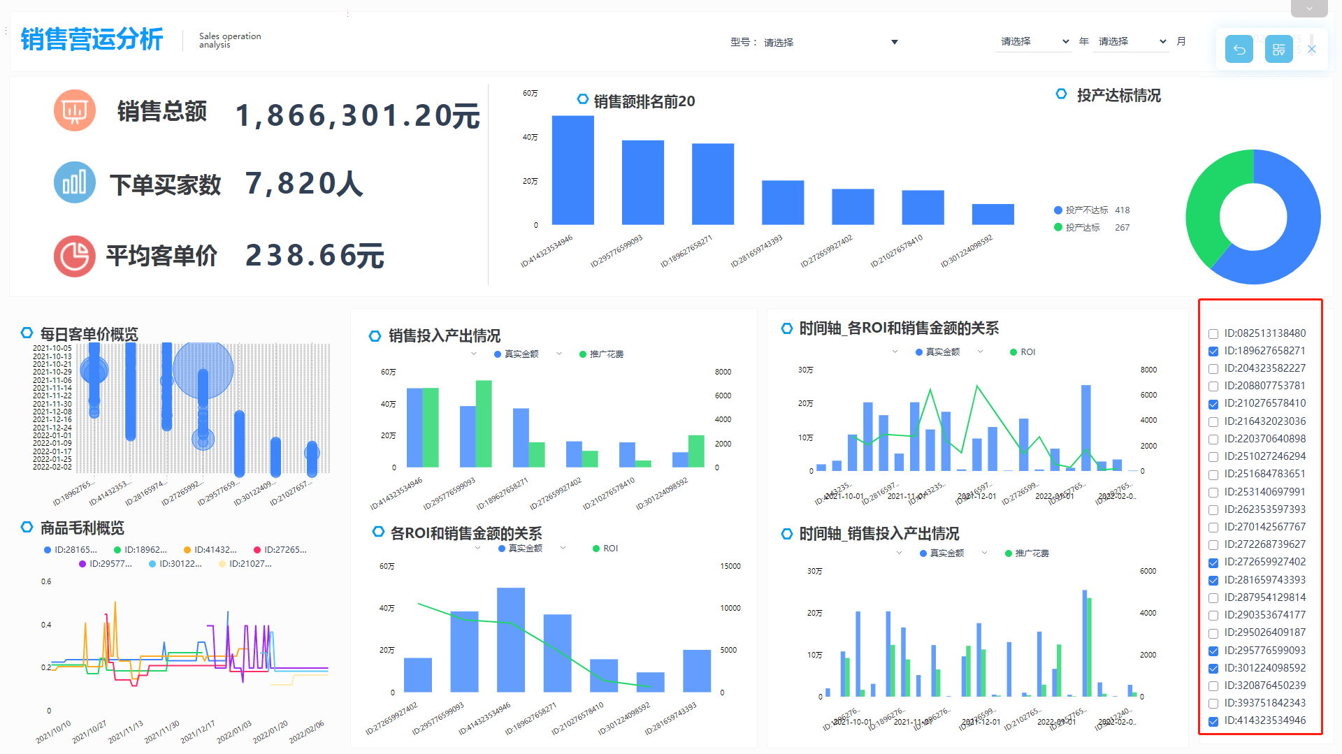Click the back arrow icon in floating toolbar
Screen dimensions: 1342x754
click(x=1239, y=49)
